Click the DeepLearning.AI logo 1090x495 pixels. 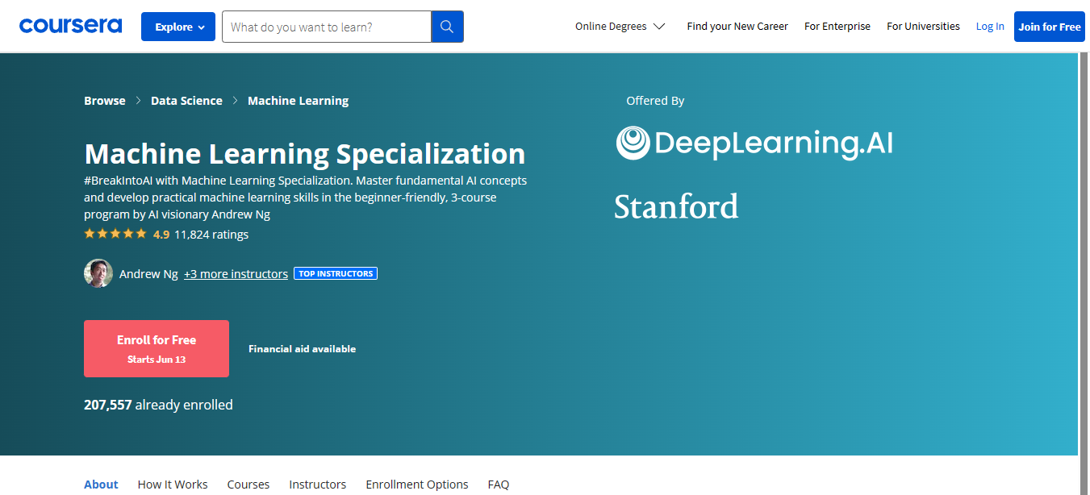[754, 143]
